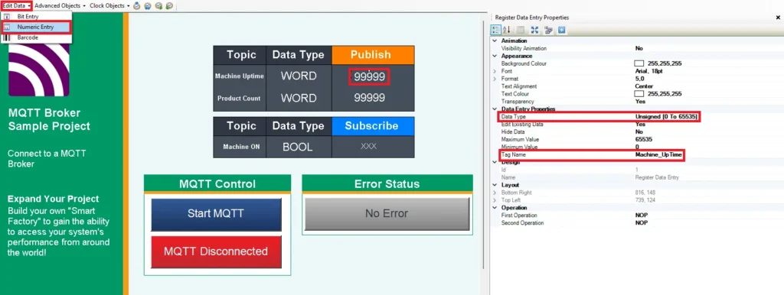Click the MQTT Broker Sample Project title

[49, 119]
